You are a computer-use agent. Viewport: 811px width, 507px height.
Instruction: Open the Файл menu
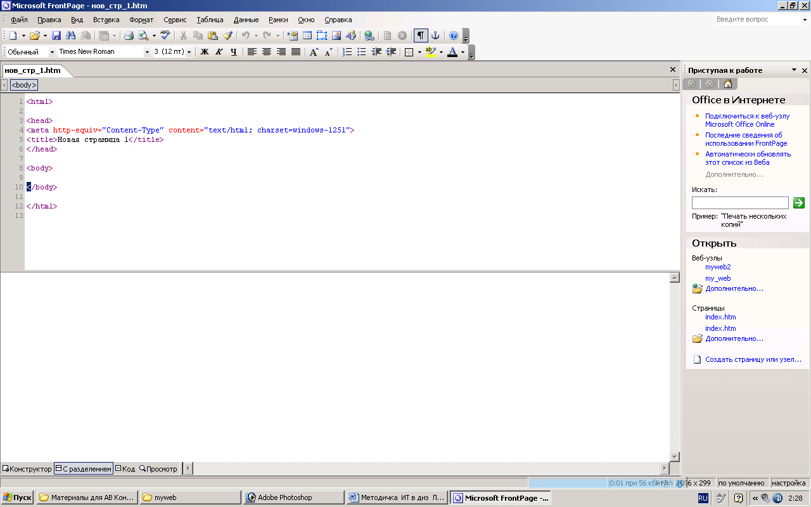pyautogui.click(x=19, y=20)
